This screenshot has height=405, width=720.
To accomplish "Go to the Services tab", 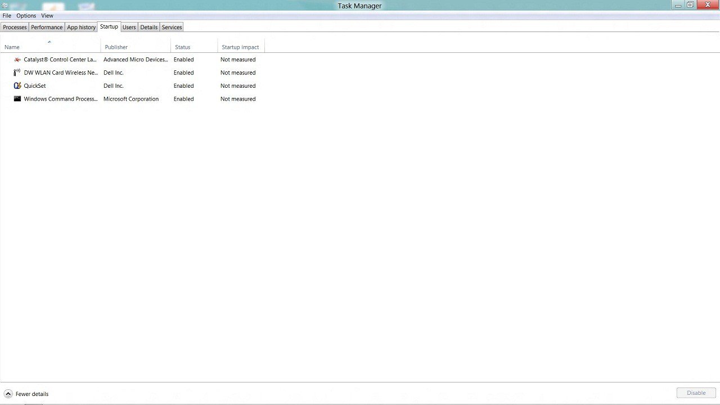I will click(172, 27).
